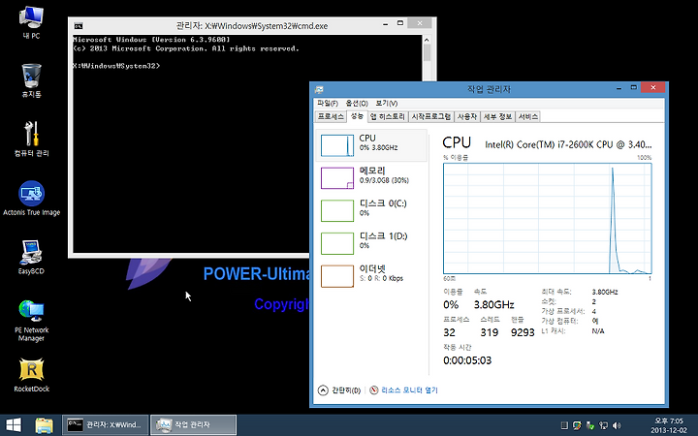This screenshot has width=698, height=436.
Task: Click the Windows Start button
Action: tap(14, 425)
